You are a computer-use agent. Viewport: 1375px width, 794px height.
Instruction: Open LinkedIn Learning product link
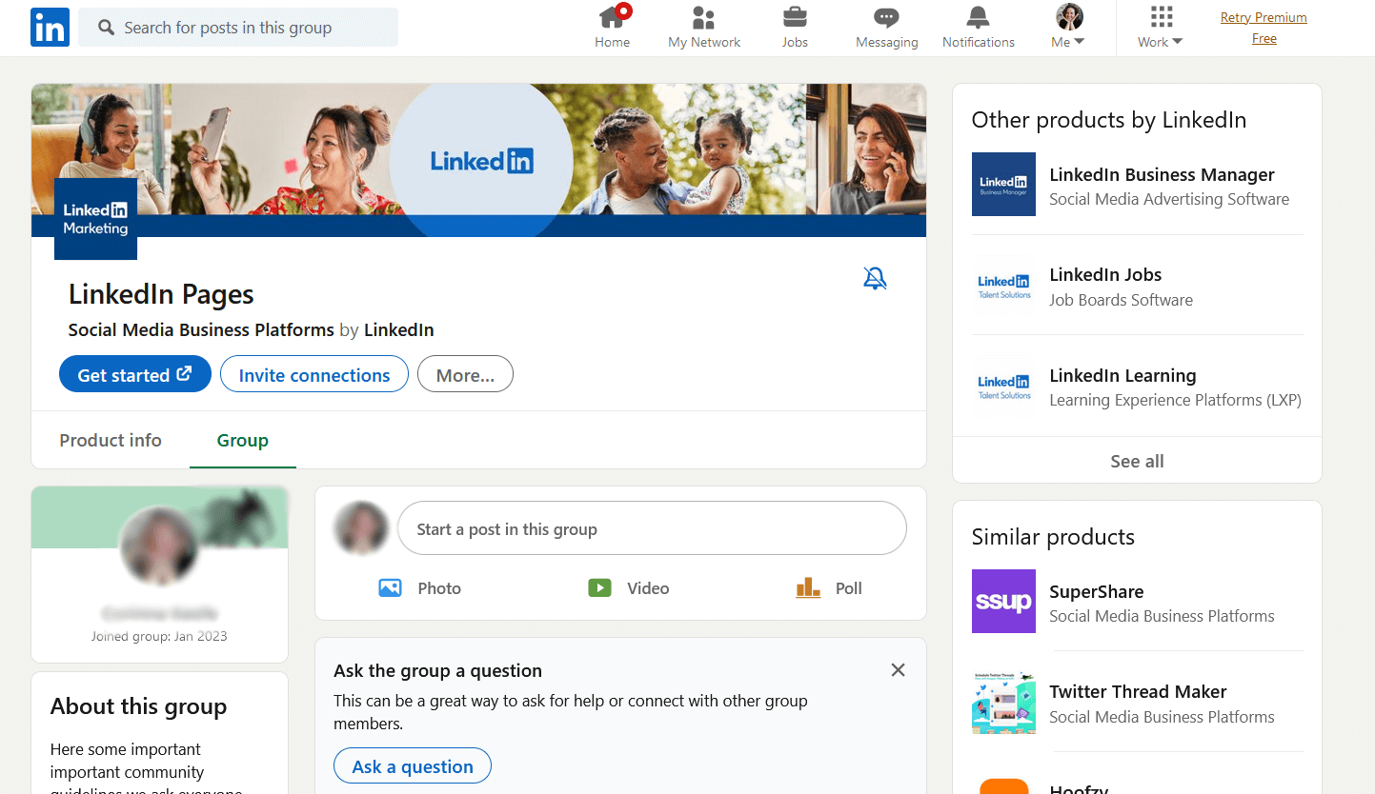[x=1122, y=375]
